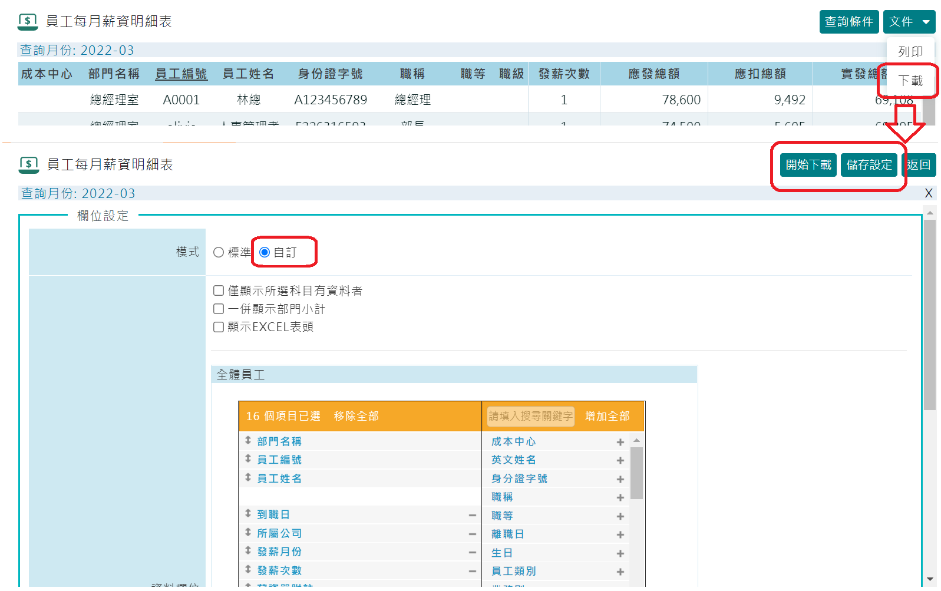Click the down arrow of the settings scrollbar

pos(930,580)
